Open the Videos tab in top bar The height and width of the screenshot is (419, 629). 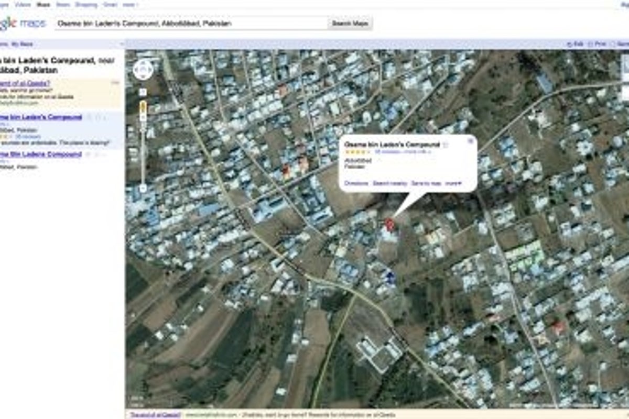[23, 5]
